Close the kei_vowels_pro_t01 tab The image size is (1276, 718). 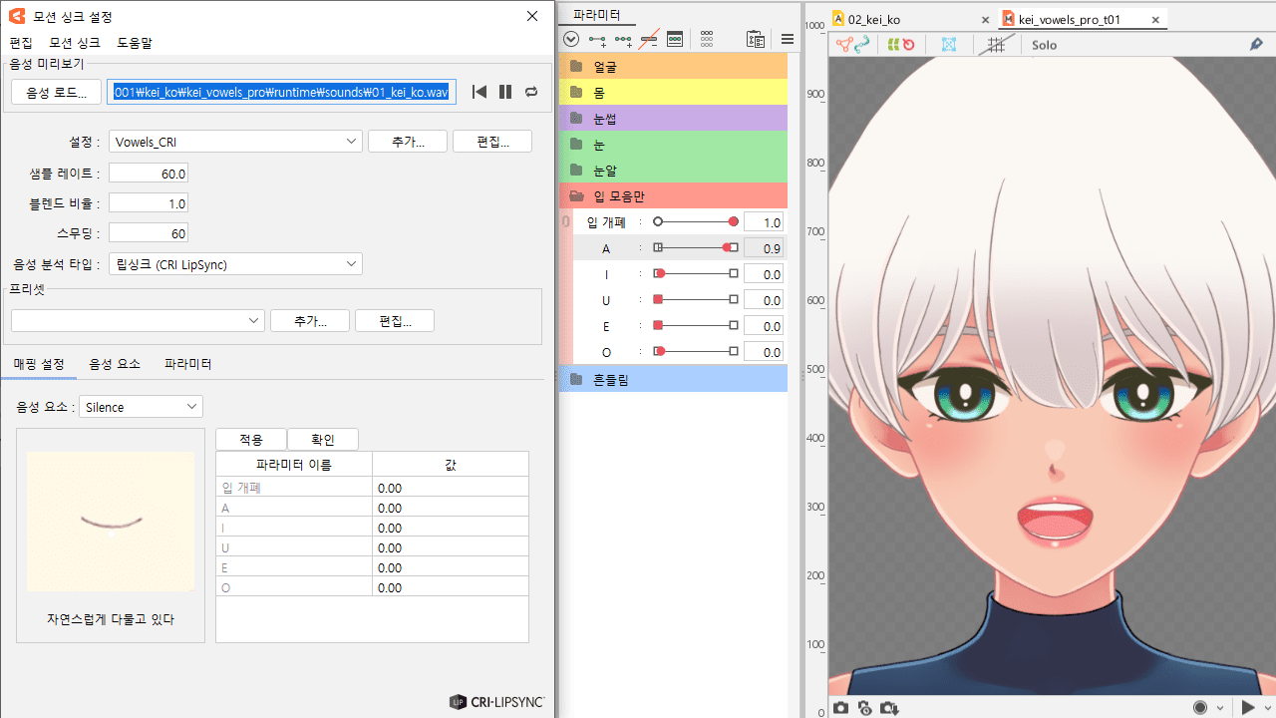pos(1155,19)
